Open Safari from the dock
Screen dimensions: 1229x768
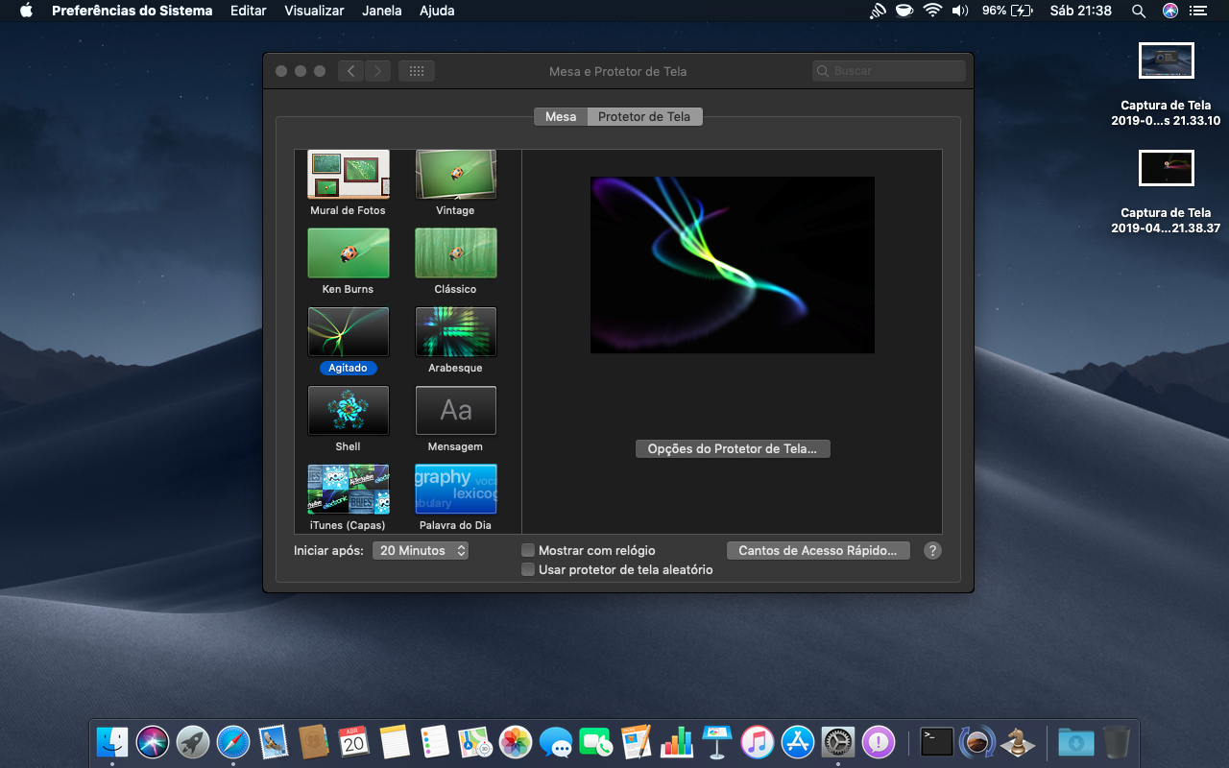tap(233, 742)
